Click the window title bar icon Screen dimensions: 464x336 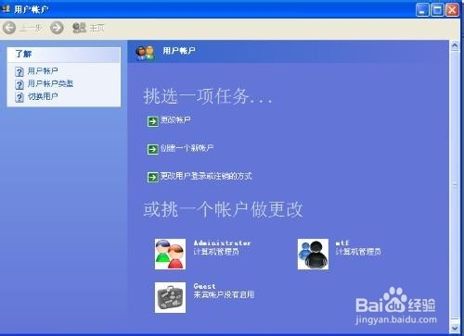click(x=6, y=8)
